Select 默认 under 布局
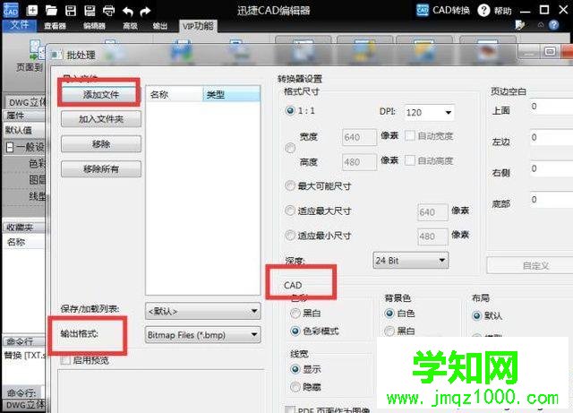 pos(476,315)
